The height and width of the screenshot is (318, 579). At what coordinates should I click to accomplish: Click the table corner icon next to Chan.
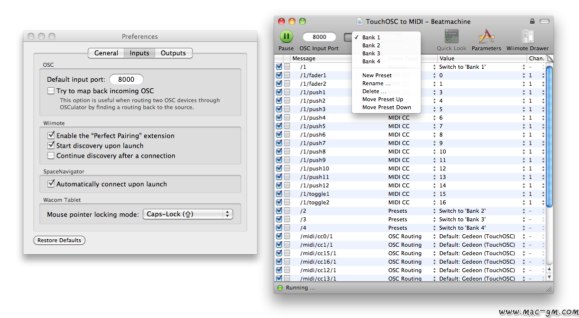(x=550, y=58)
